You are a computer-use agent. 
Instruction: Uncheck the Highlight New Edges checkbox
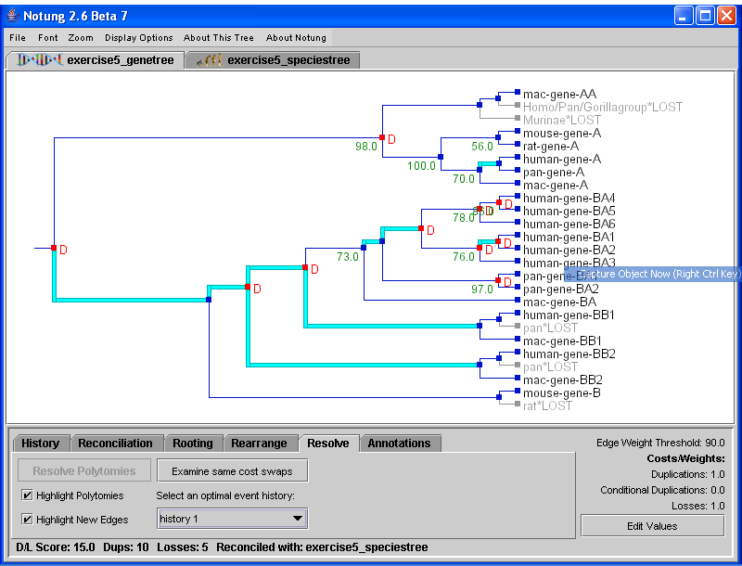click(x=27, y=519)
